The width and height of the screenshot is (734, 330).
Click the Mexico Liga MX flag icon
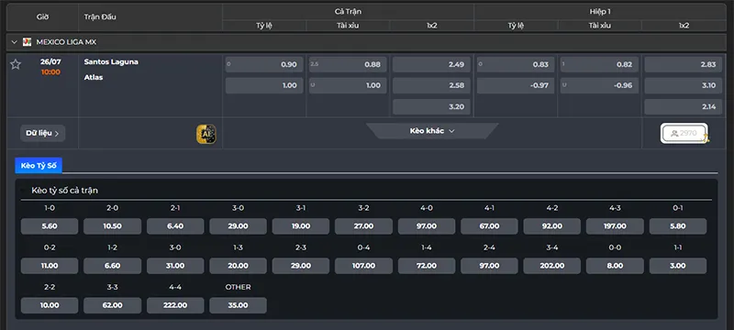[28, 42]
